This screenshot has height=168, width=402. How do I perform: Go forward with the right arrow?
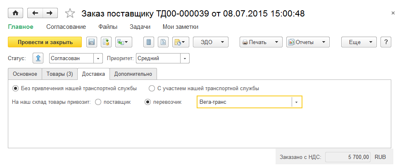click(50, 13)
